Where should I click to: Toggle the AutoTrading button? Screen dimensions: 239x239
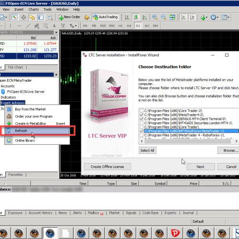pos(106,17)
